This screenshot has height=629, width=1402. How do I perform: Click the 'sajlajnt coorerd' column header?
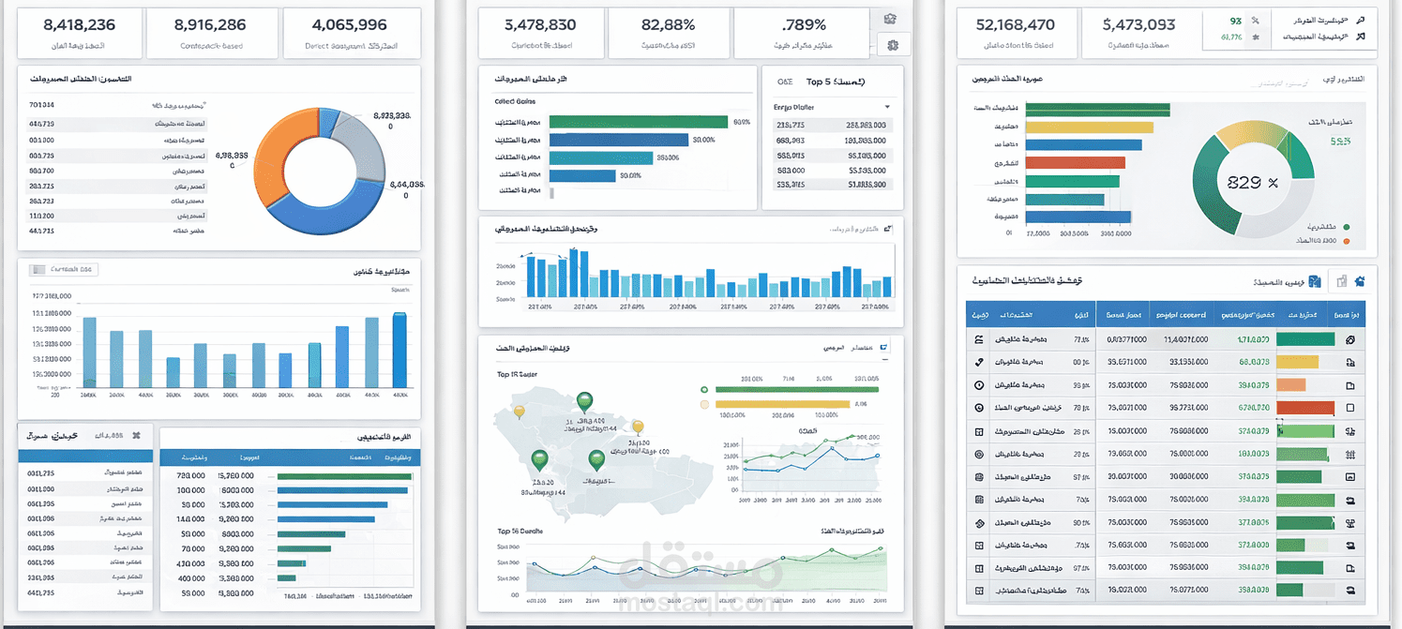[x=1181, y=314]
